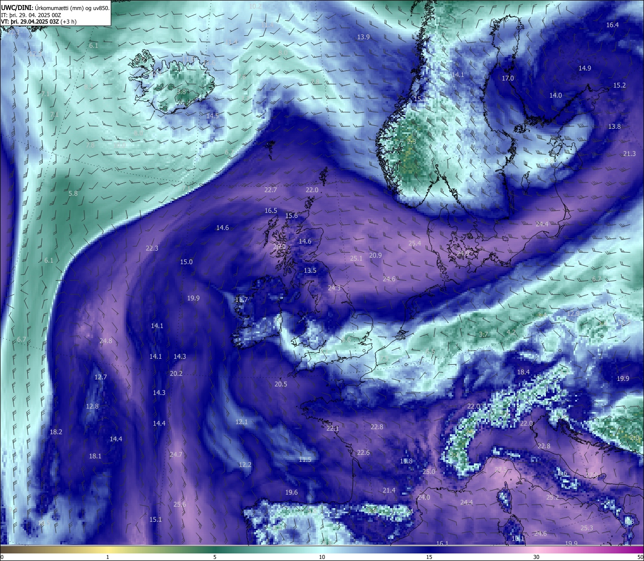Click the 11.5 value label
Viewport: 644px width, 561px height.
point(305,459)
